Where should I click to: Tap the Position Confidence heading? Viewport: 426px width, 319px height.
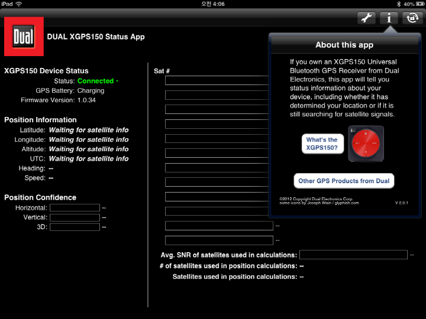[40, 197]
